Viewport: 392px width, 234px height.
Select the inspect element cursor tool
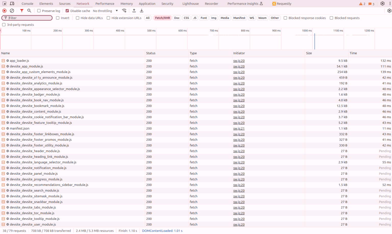click(4, 3)
